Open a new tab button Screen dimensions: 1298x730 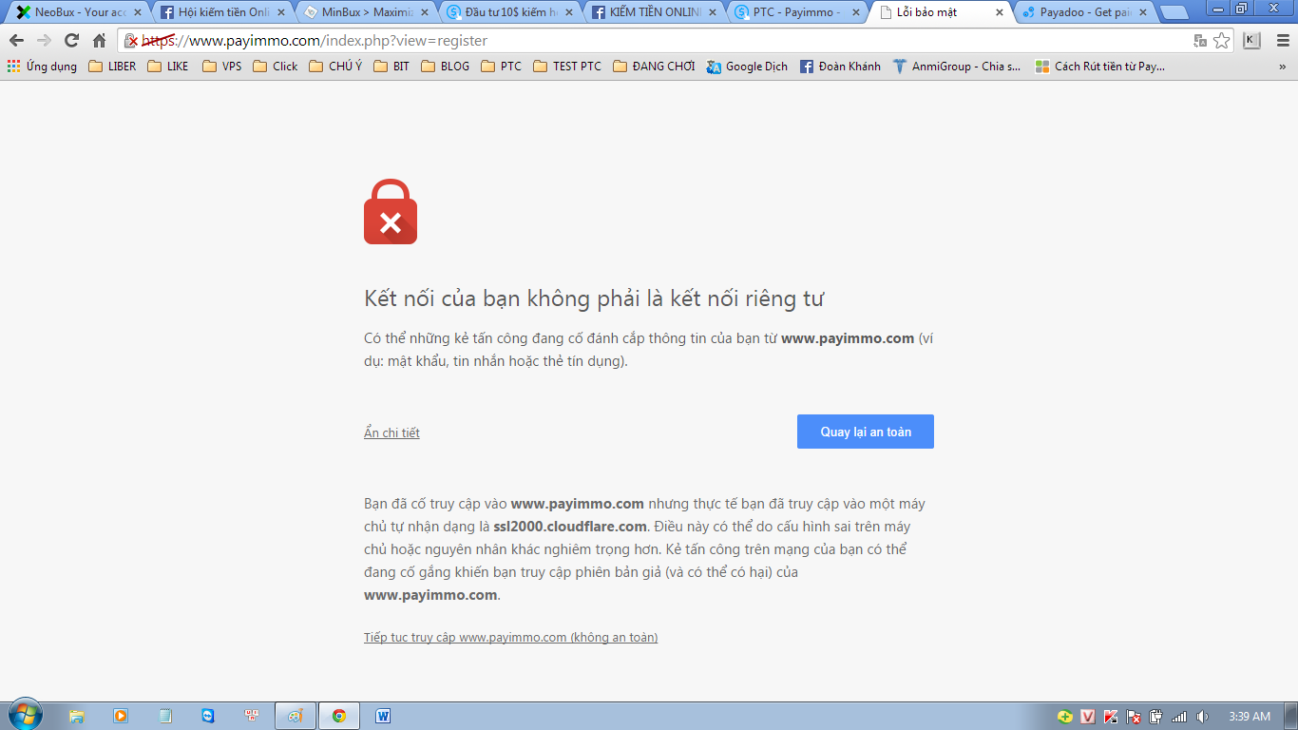click(x=1174, y=12)
